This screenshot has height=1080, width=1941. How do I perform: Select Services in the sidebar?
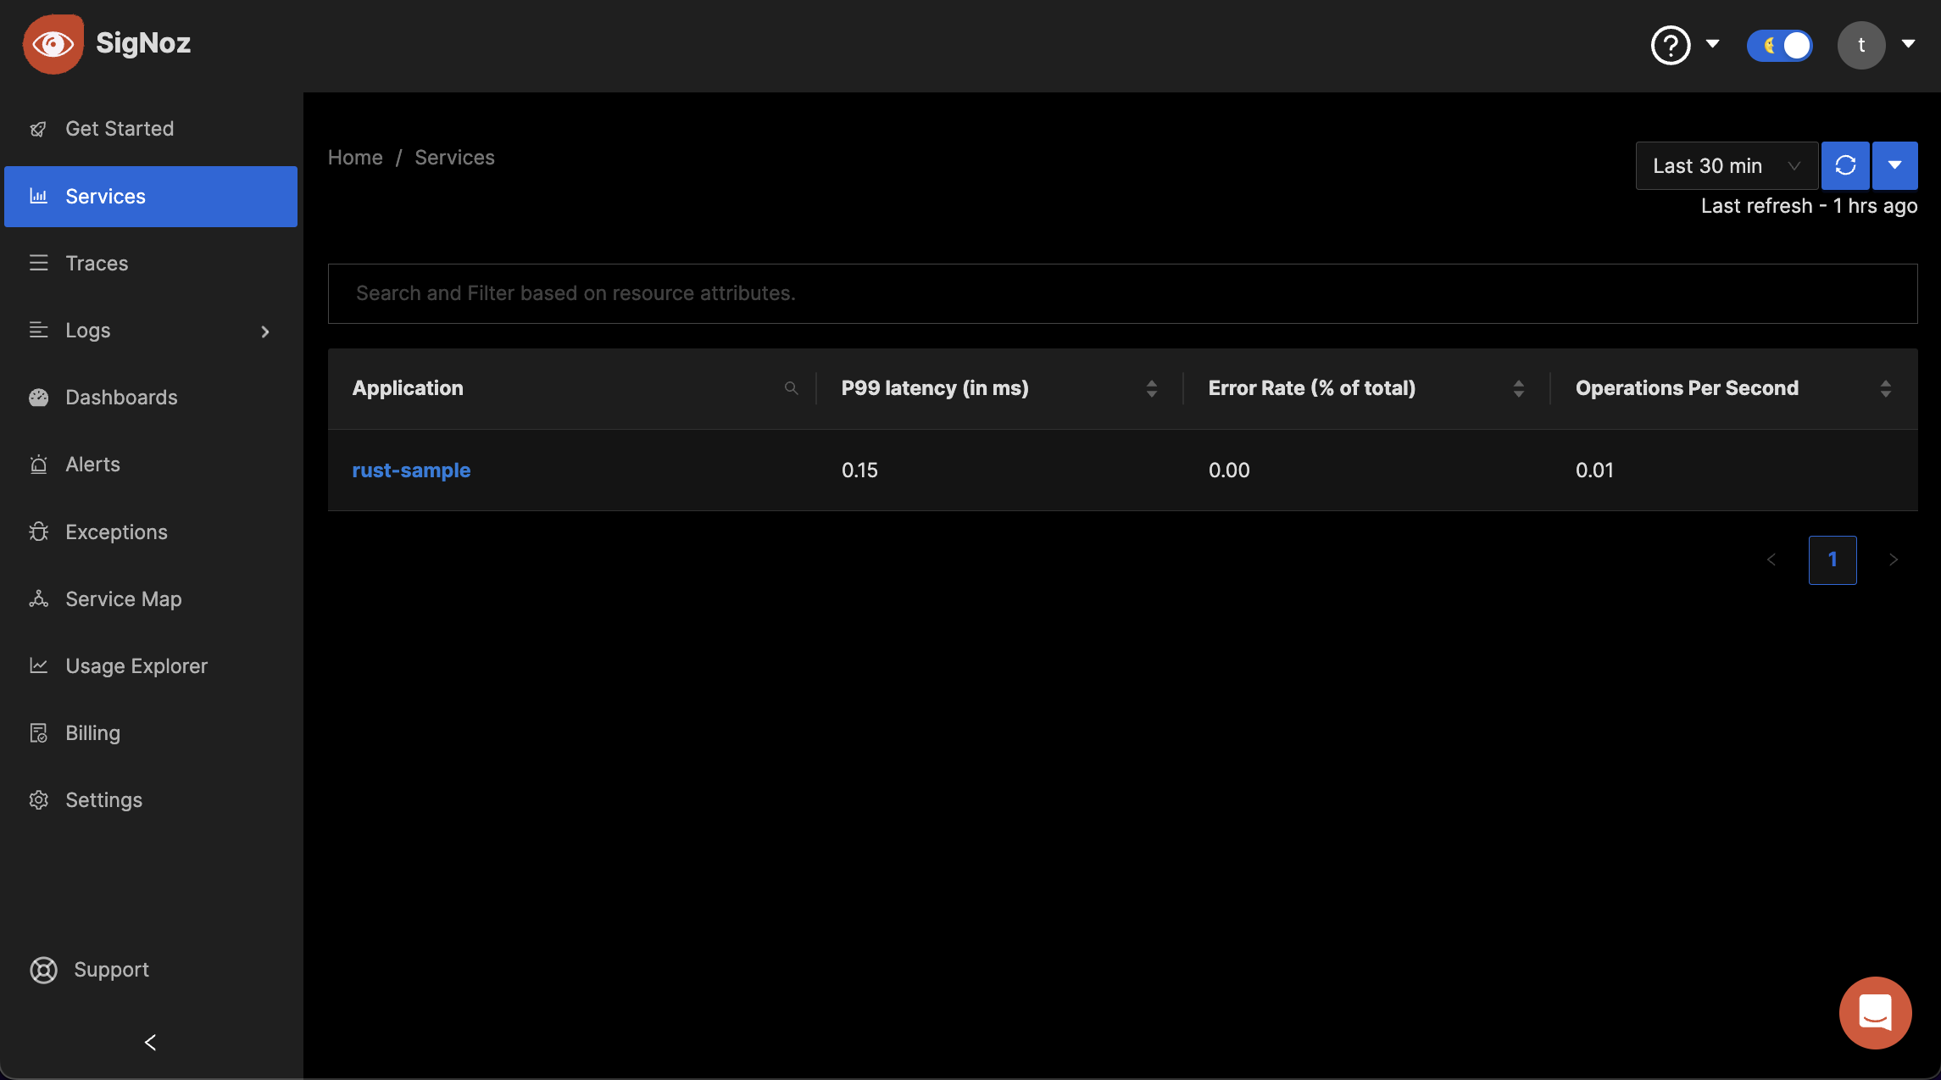click(151, 197)
